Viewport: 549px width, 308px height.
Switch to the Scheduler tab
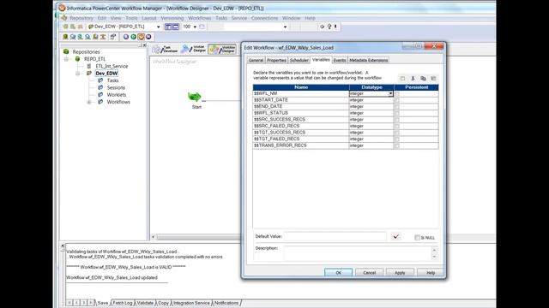tap(299, 60)
